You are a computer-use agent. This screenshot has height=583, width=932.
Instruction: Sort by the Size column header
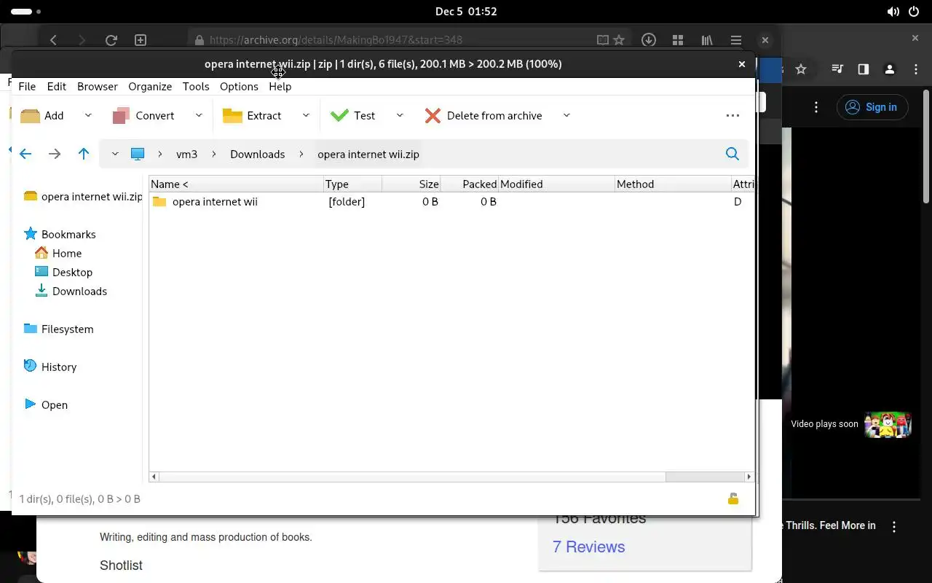point(411,184)
